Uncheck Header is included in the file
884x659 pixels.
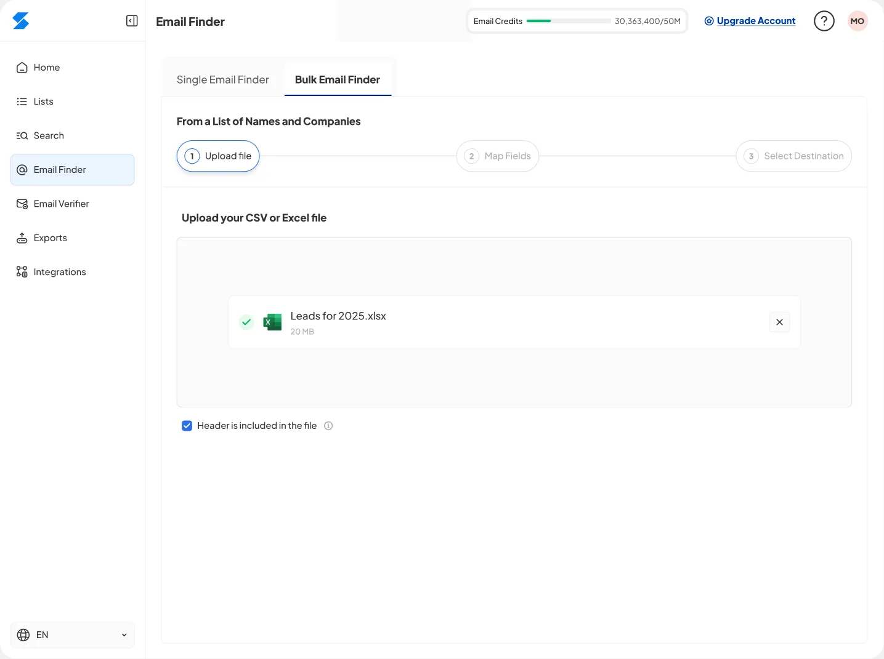(x=187, y=426)
